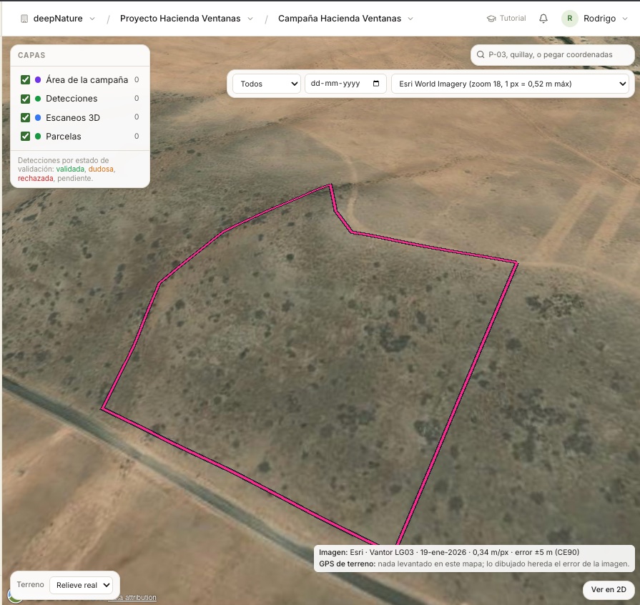Switch to Ver en 2D view
Image resolution: width=640 pixels, height=605 pixels.
608,589
